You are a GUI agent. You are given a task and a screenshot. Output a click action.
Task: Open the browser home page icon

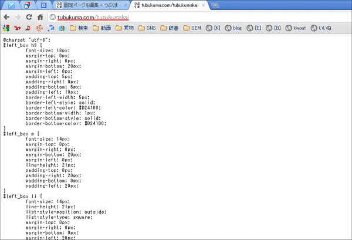click(x=40, y=17)
